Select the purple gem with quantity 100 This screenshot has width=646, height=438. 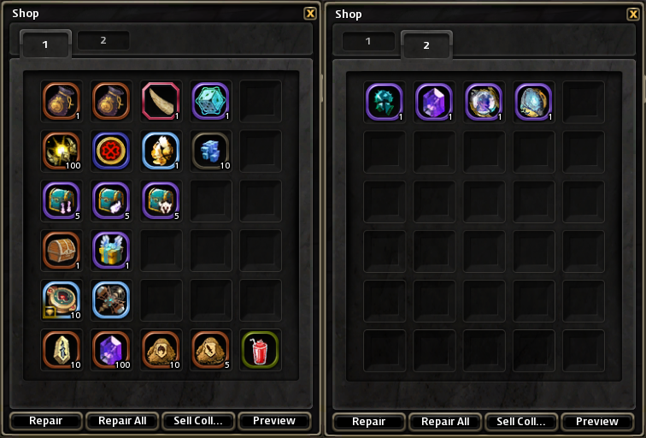coord(111,350)
